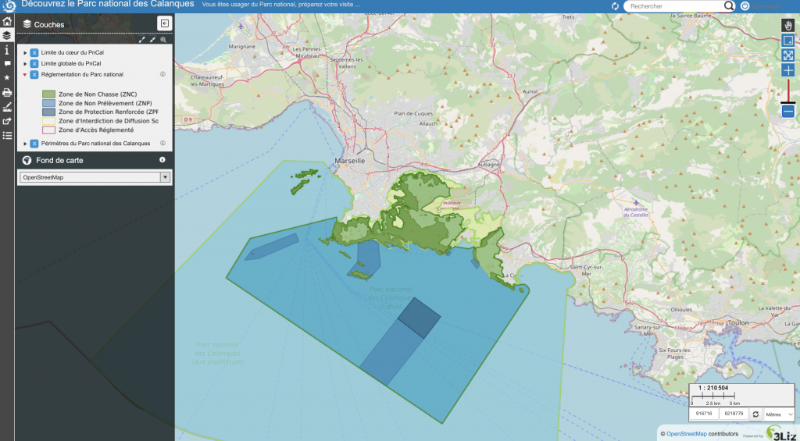This screenshot has width=800, height=441.
Task: Toggle Périmètres du Parc national des Calanques checkbox
Action: [x=34, y=144]
